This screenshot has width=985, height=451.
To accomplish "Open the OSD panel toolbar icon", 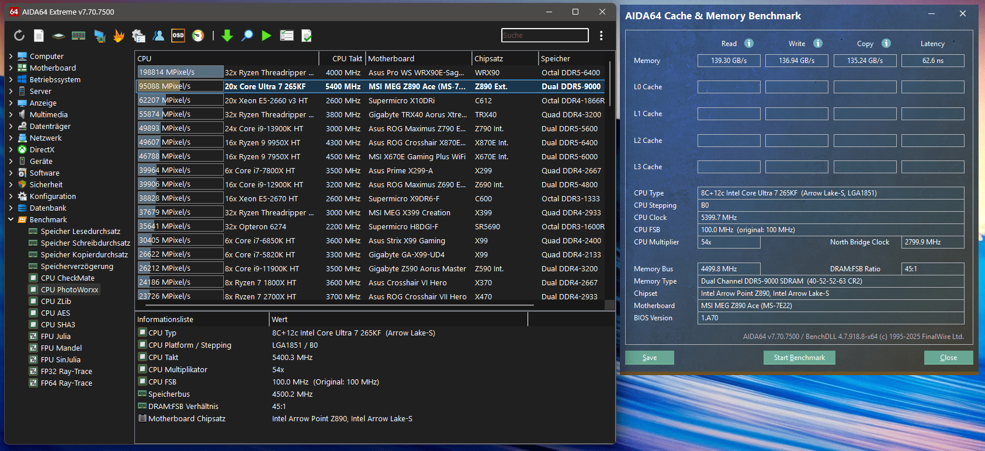I will click(178, 36).
